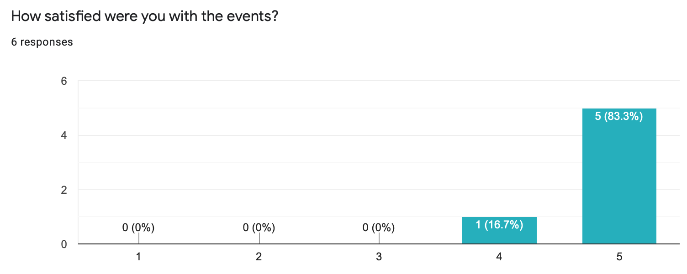Click x-axis label "2"

[x=259, y=257]
